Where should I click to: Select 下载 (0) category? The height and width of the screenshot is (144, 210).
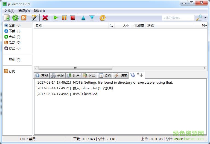[x=13, y=31]
